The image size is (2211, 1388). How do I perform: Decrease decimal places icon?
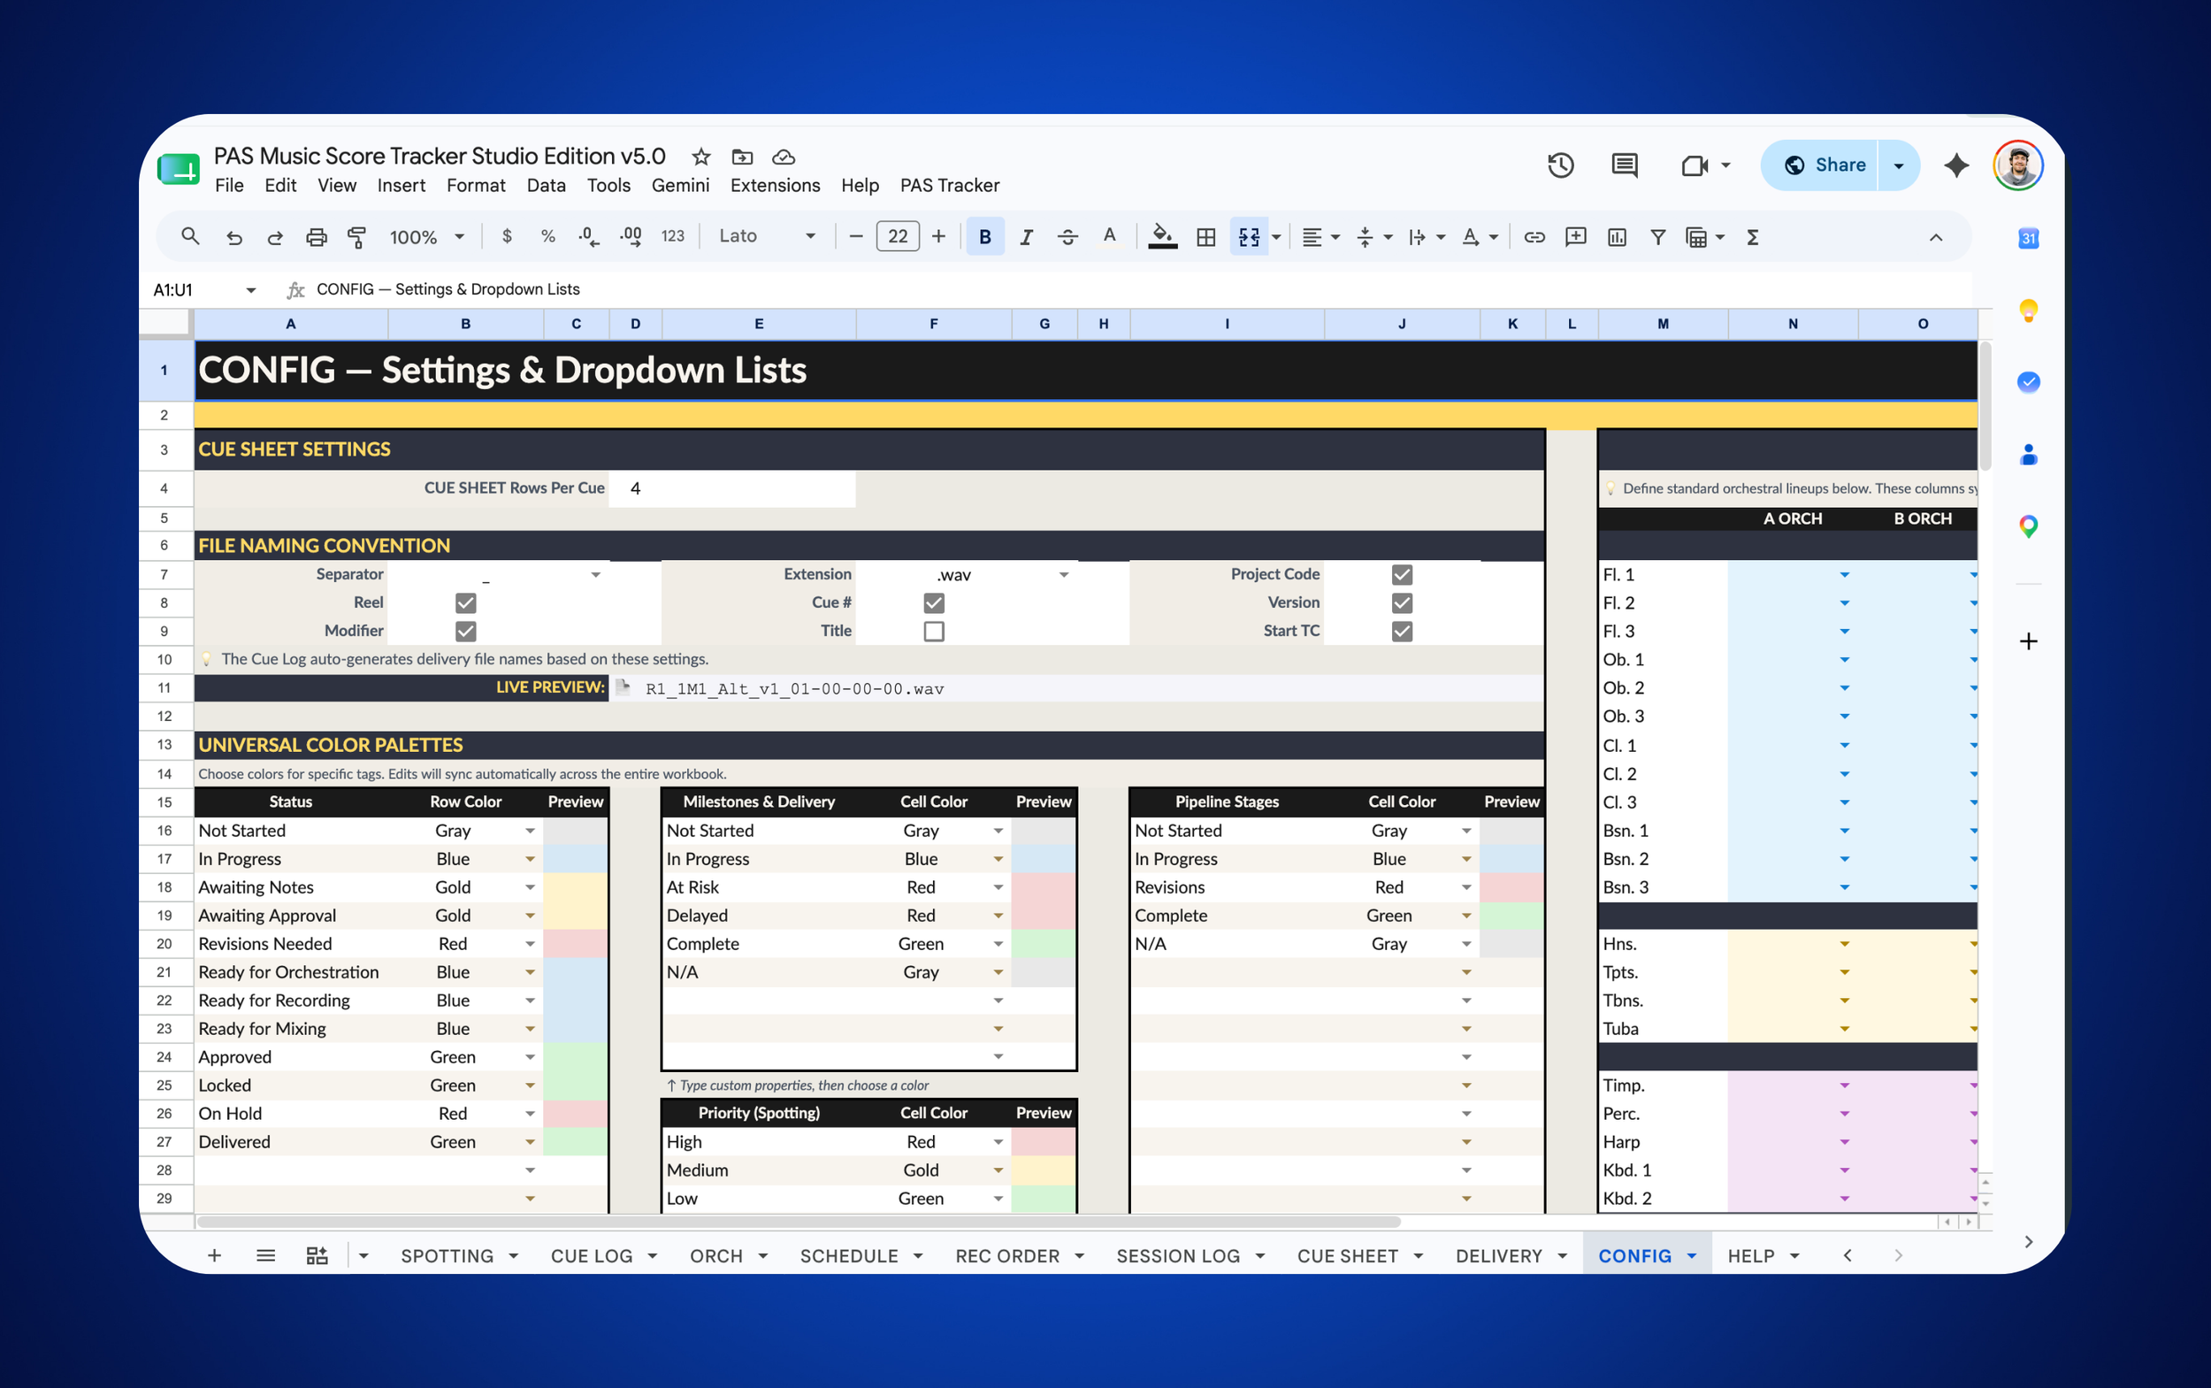588,237
